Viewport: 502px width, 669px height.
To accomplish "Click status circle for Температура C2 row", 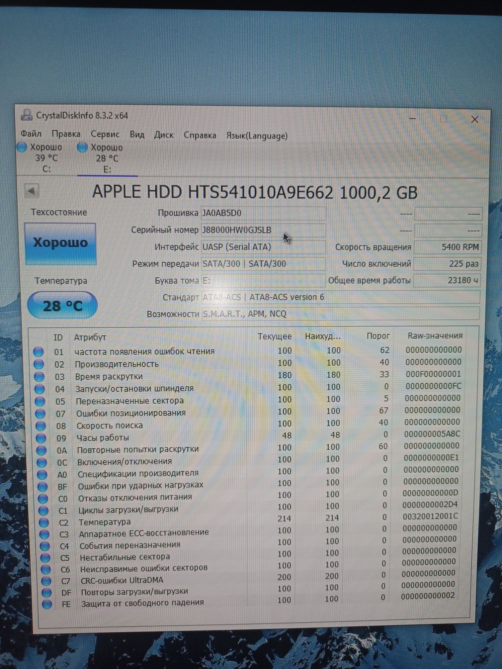I will [44, 522].
